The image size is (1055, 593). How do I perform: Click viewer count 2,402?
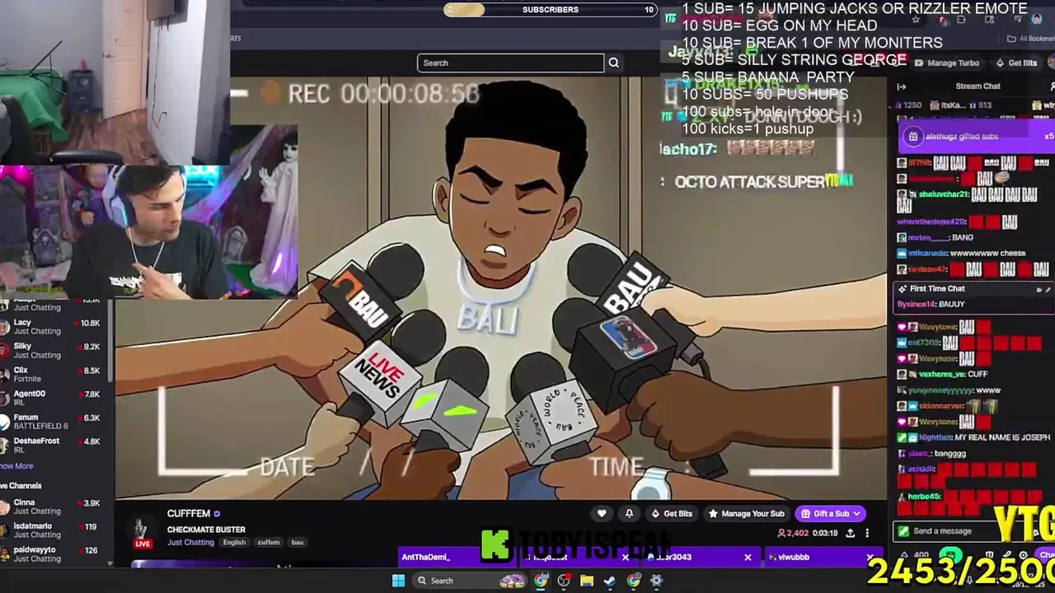pyautogui.click(x=793, y=533)
